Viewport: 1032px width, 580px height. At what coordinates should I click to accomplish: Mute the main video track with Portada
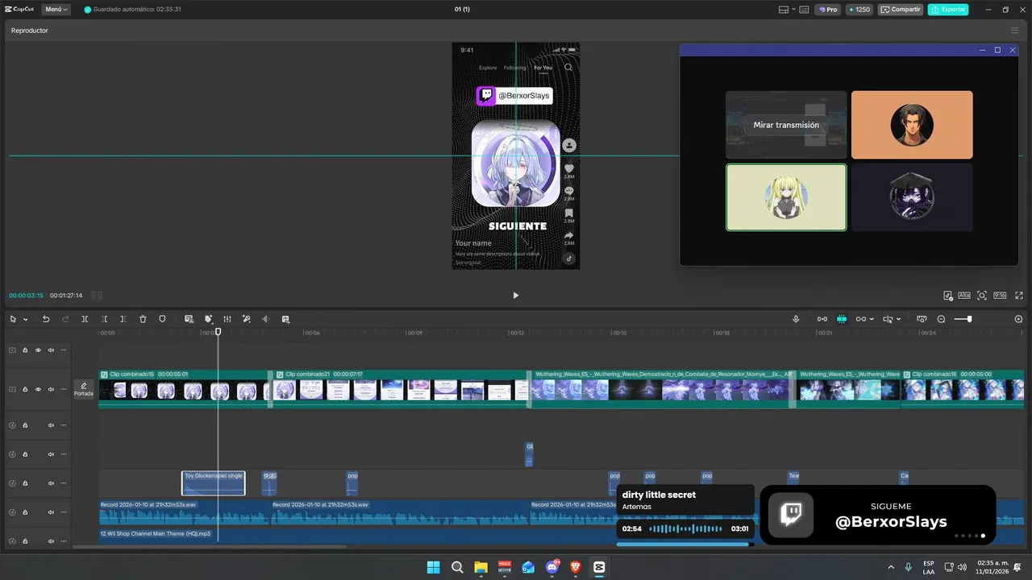coord(51,389)
